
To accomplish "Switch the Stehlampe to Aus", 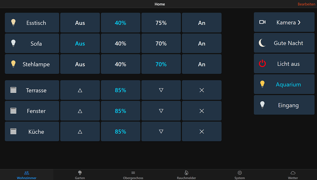I will [80, 64].
